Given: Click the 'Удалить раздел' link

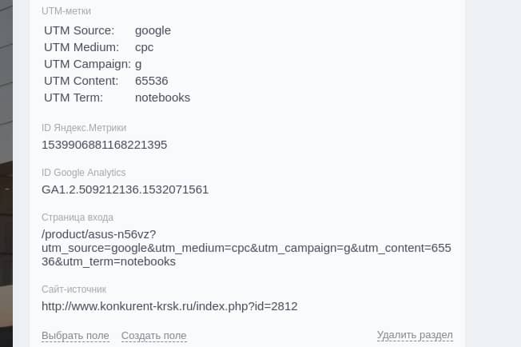Looking at the screenshot, I should tap(415, 335).
